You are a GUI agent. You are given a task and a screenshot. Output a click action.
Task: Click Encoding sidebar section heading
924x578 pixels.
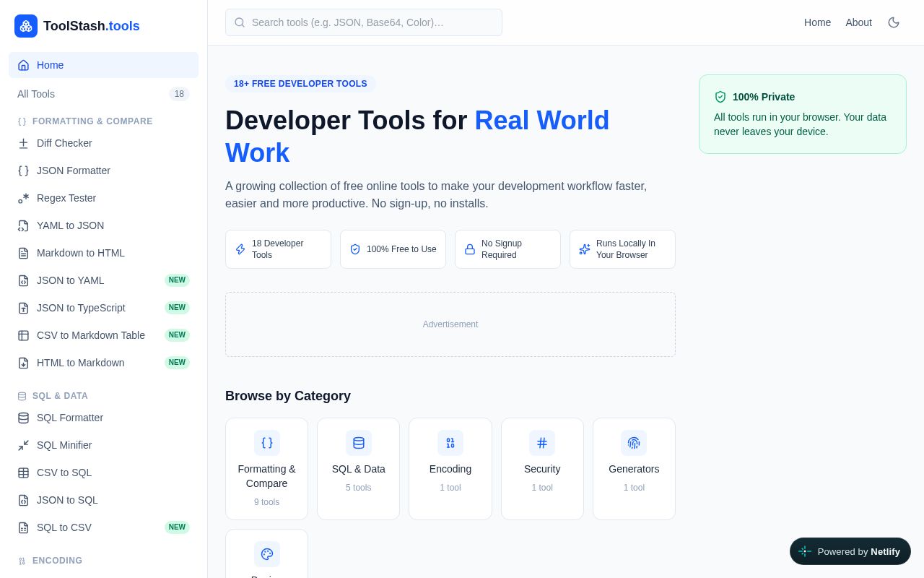pos(57,561)
